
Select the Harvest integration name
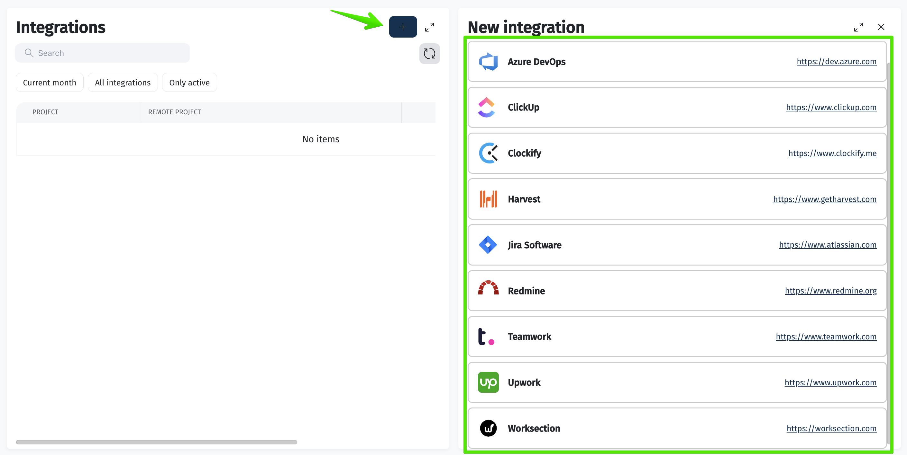click(x=524, y=199)
